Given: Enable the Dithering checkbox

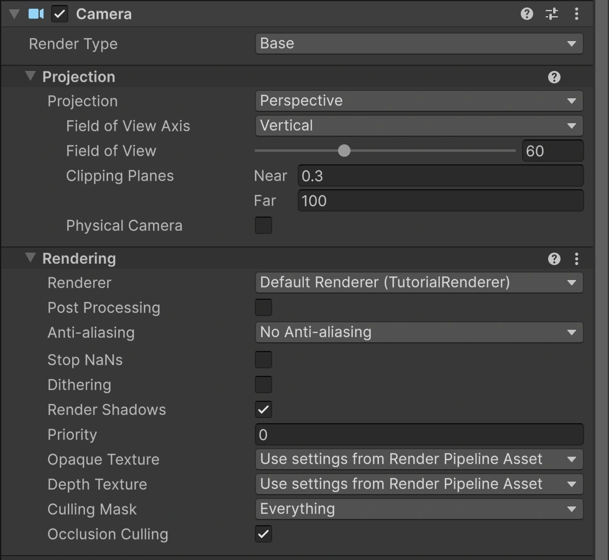Looking at the screenshot, I should pyautogui.click(x=263, y=385).
